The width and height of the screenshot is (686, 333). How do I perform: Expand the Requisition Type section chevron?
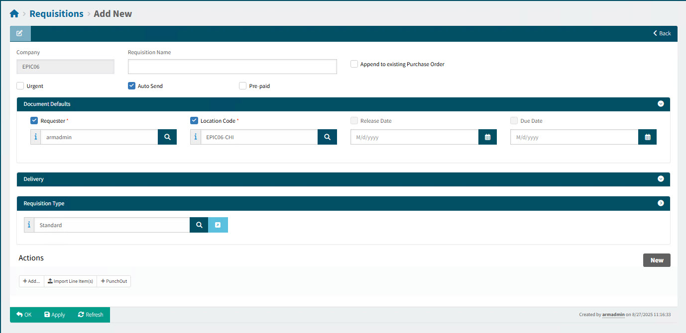click(x=661, y=203)
